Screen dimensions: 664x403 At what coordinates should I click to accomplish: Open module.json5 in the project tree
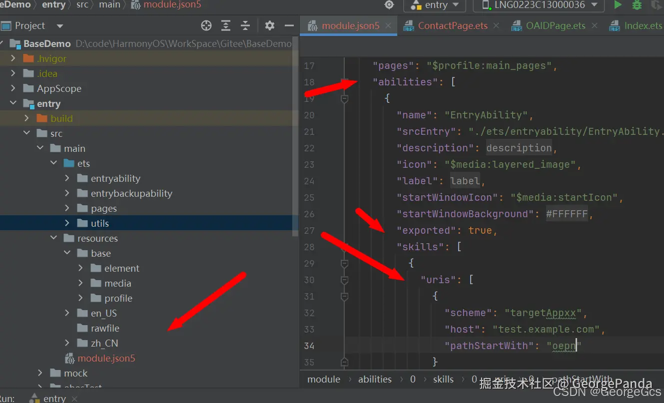pyautogui.click(x=106, y=358)
